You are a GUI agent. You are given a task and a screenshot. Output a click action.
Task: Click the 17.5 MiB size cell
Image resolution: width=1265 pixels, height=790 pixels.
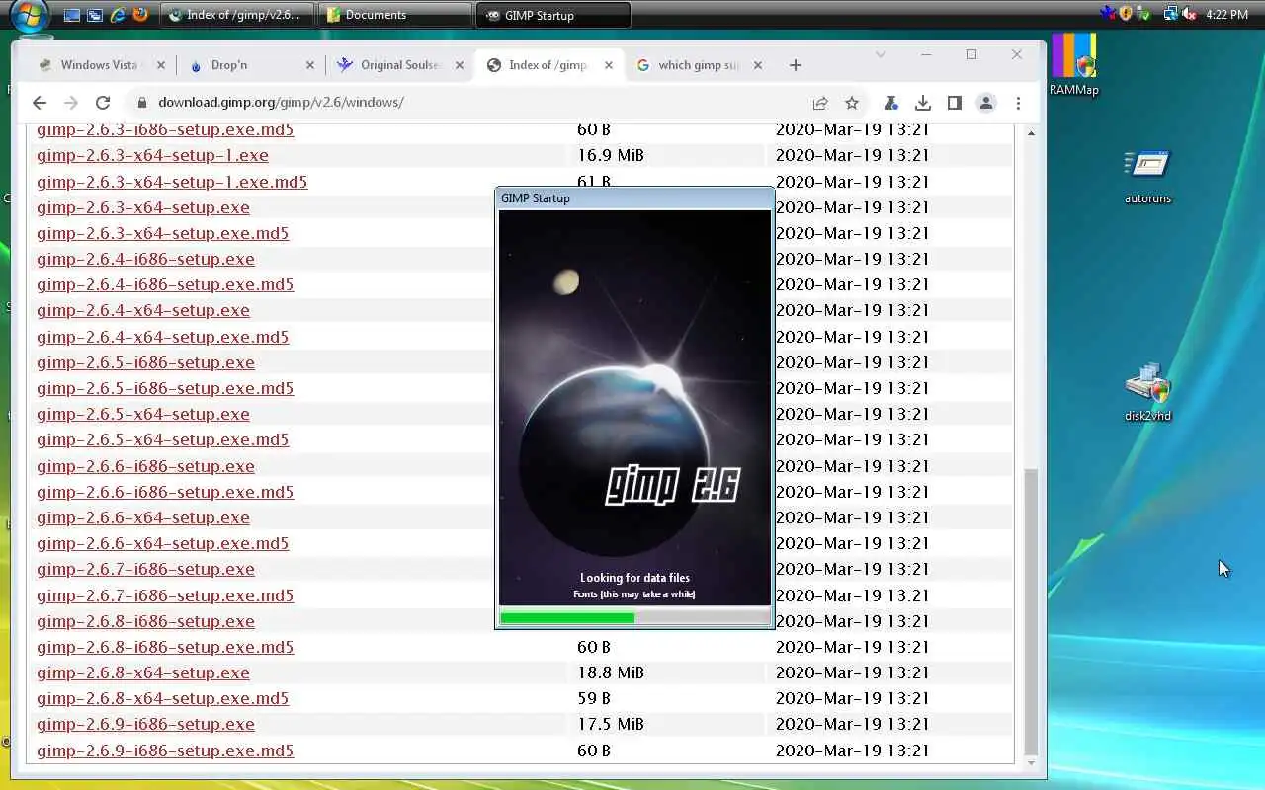pyautogui.click(x=611, y=724)
